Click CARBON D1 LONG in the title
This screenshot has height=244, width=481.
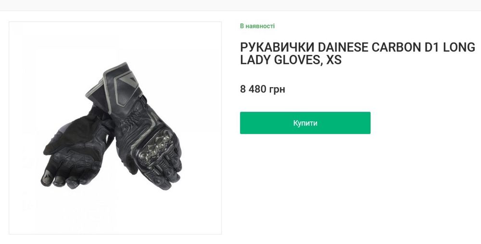click(423, 47)
